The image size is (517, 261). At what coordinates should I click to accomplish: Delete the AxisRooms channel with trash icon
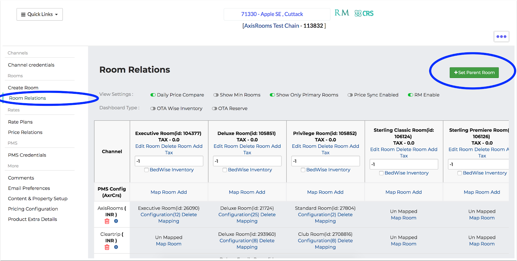coord(107,221)
